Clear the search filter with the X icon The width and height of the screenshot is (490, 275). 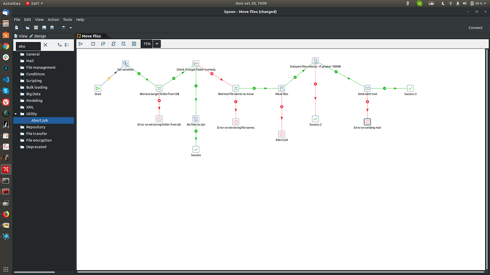click(45, 45)
